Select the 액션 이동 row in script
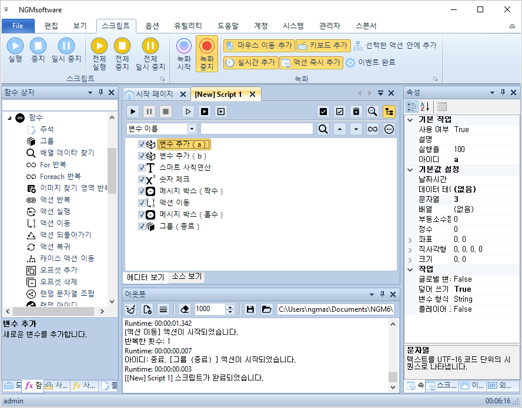Image resolution: width=522 pixels, height=408 pixels. (x=175, y=203)
